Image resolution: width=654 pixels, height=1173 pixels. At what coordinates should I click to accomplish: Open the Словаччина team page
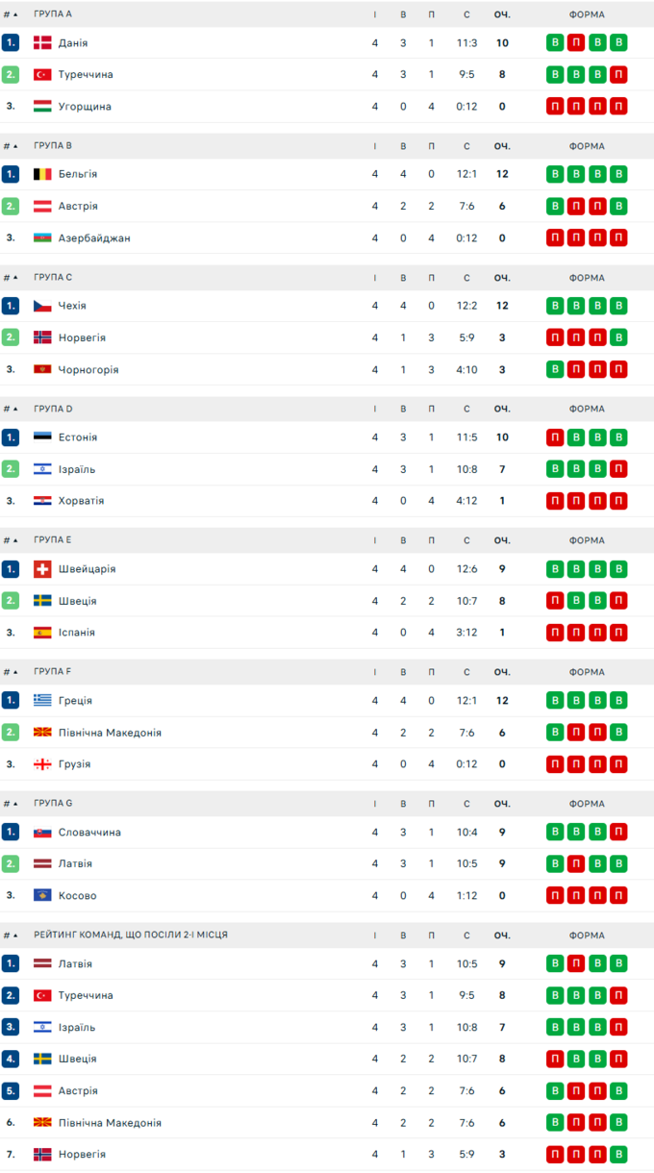pyautogui.click(x=89, y=833)
